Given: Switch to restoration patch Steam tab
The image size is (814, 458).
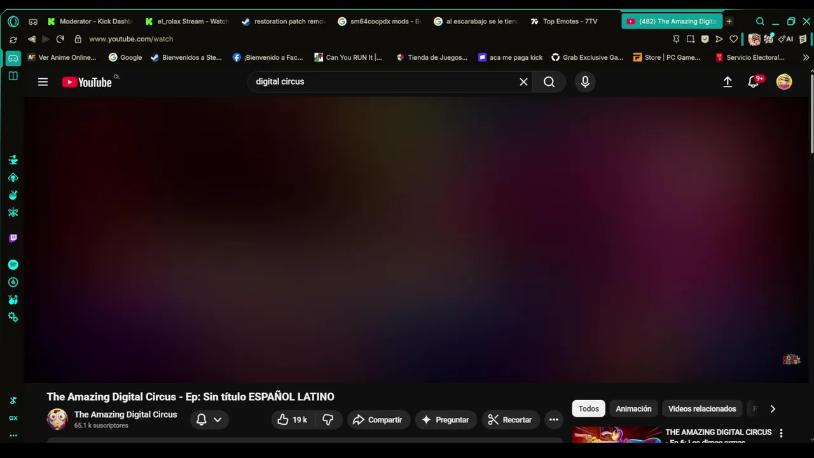Looking at the screenshot, I should pyautogui.click(x=284, y=22).
